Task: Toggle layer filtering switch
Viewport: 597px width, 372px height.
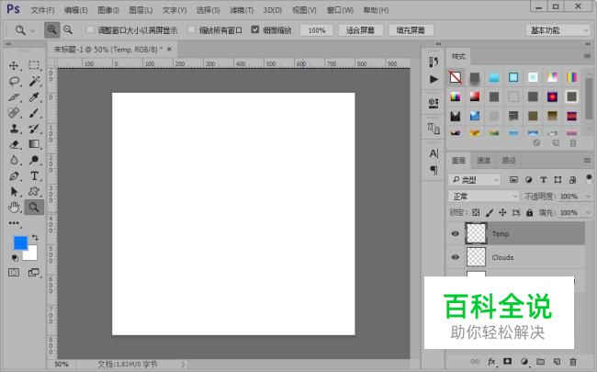Action: click(589, 179)
